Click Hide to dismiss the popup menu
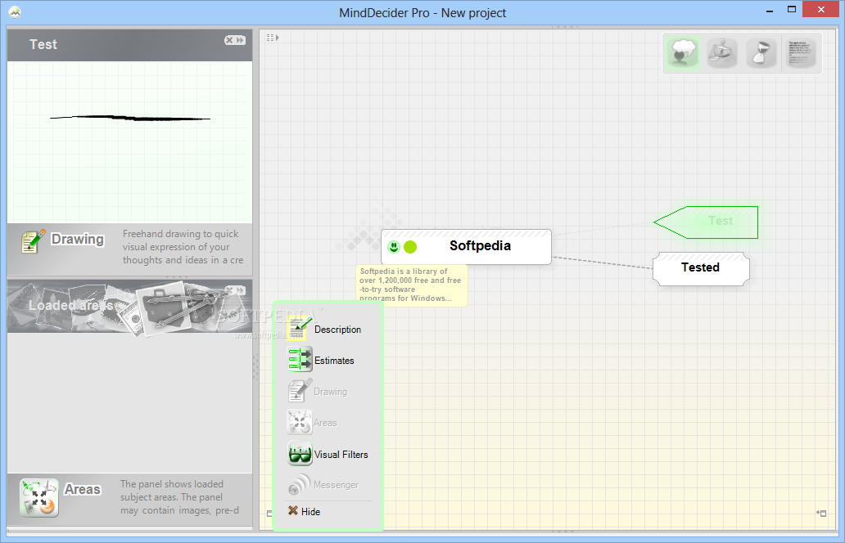The height and width of the screenshot is (543, 845). pos(310,512)
